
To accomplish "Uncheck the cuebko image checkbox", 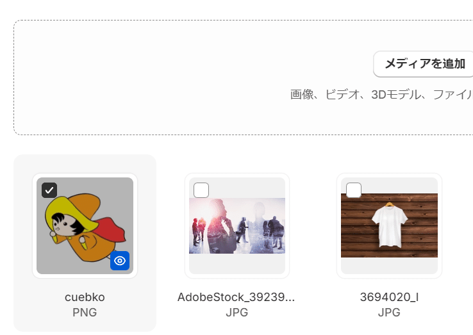I will tap(49, 190).
